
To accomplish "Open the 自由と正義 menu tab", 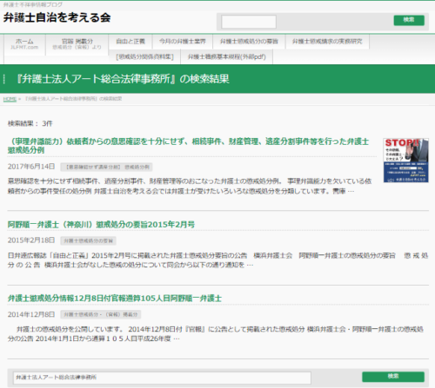I will pos(130,42).
